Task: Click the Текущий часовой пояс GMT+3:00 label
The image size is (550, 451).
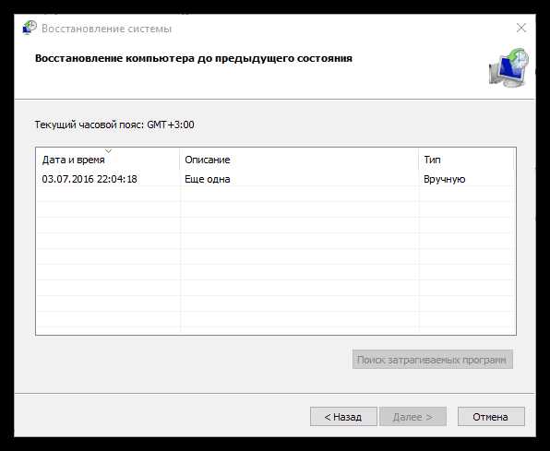Action: [114, 125]
